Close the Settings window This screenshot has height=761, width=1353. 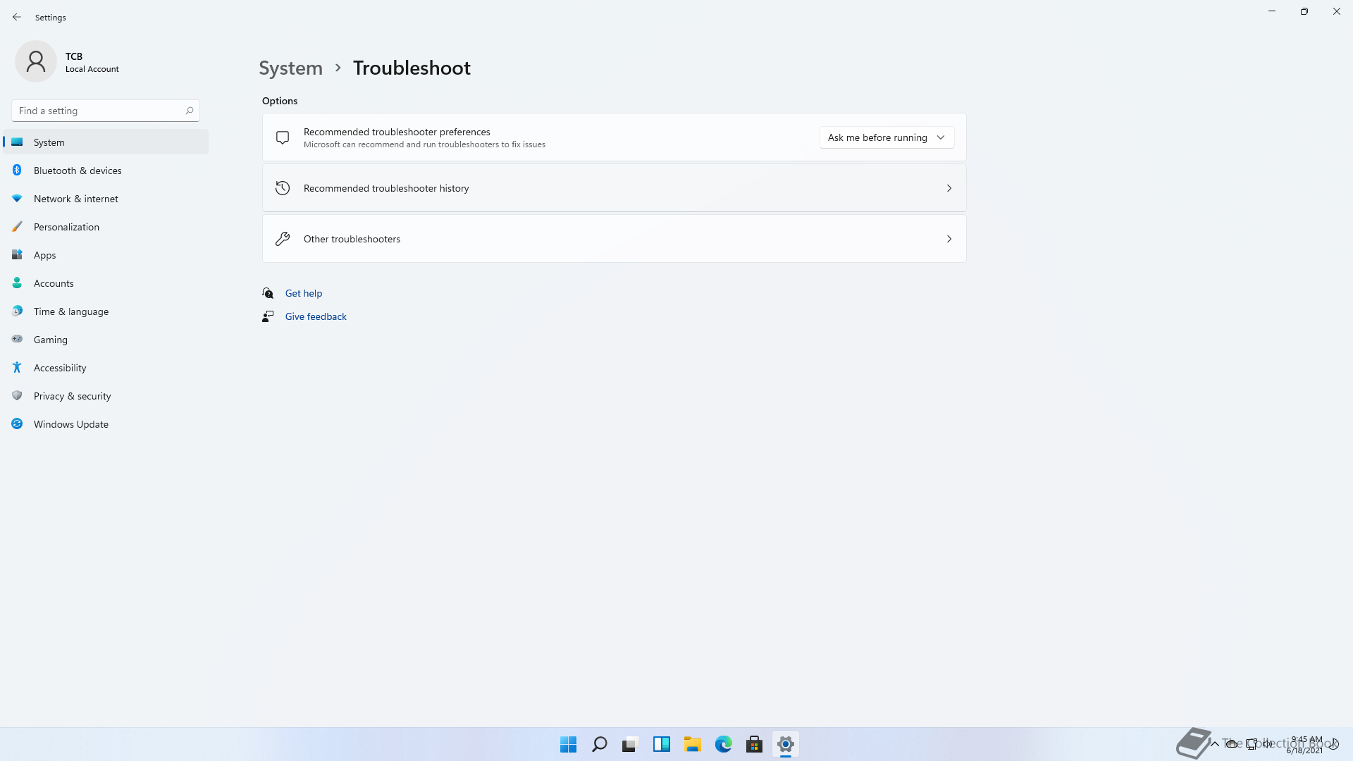(1337, 11)
